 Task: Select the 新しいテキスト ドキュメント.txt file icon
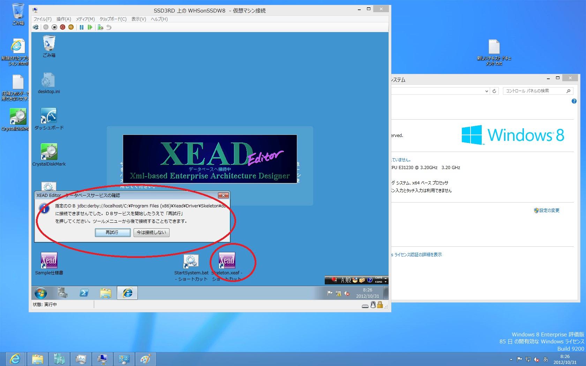494,53
